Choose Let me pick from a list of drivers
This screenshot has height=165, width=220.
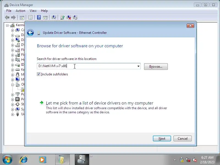tap(100, 103)
